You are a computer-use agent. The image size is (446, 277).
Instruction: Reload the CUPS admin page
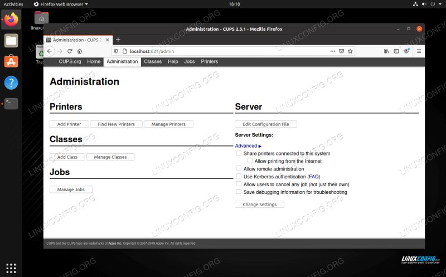point(70,51)
